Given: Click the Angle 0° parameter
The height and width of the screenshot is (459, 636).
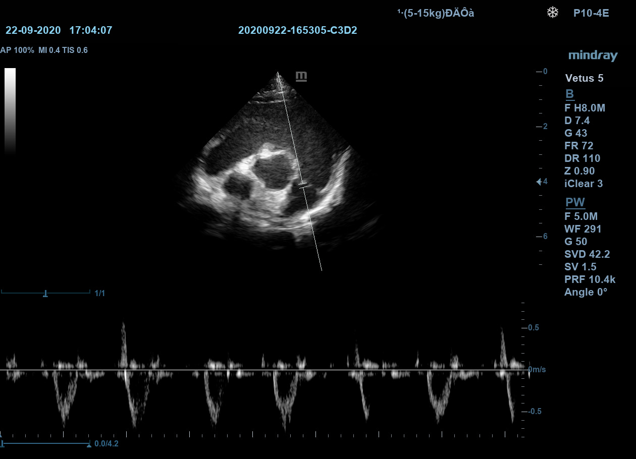Looking at the screenshot, I should 586,292.
